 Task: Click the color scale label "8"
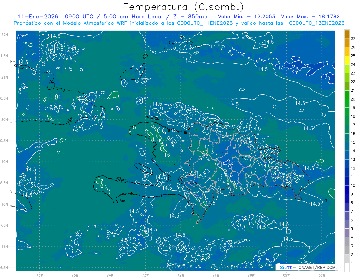click(352, 203)
